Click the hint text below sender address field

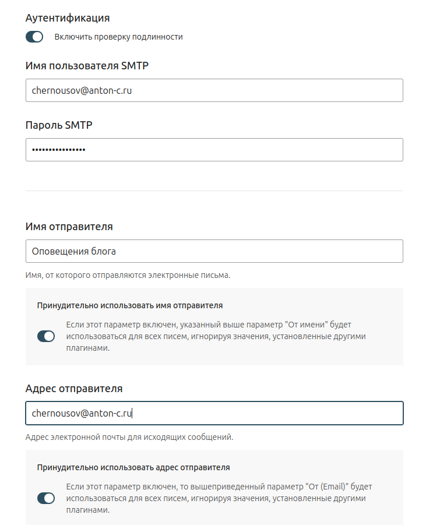click(129, 437)
